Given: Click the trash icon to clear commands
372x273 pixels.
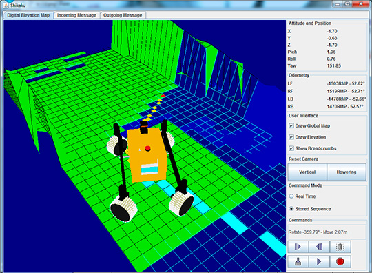Looking at the screenshot, I should [340, 247].
